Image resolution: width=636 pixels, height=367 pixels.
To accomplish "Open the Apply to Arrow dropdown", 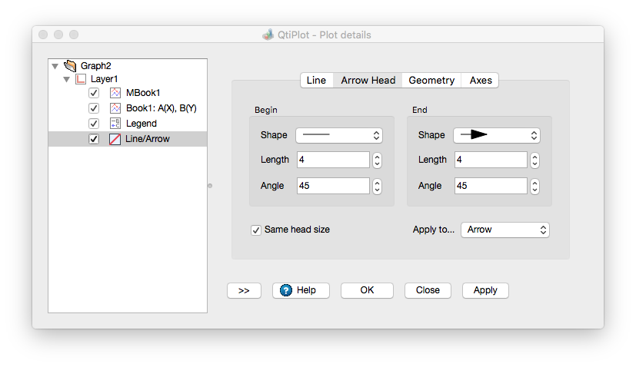I will 504,230.
